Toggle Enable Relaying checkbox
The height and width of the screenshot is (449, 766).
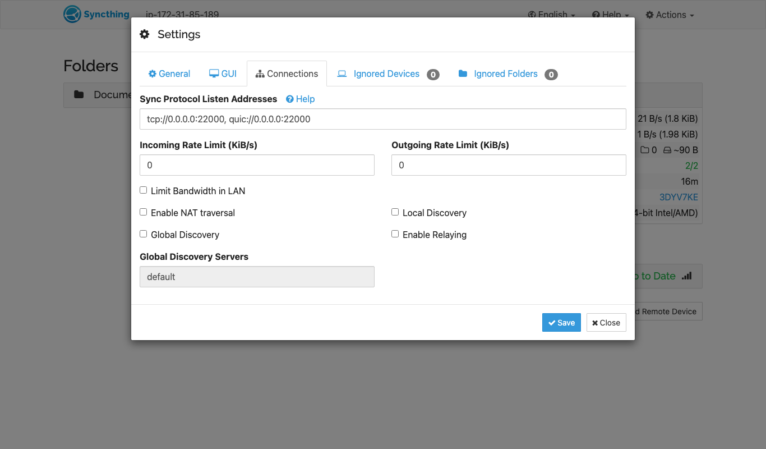395,234
